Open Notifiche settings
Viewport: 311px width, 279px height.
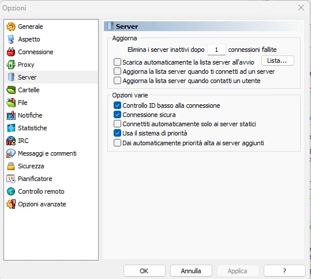pos(51,115)
